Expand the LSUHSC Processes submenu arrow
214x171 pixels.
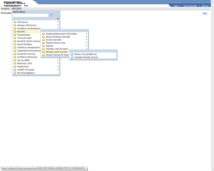(58, 69)
